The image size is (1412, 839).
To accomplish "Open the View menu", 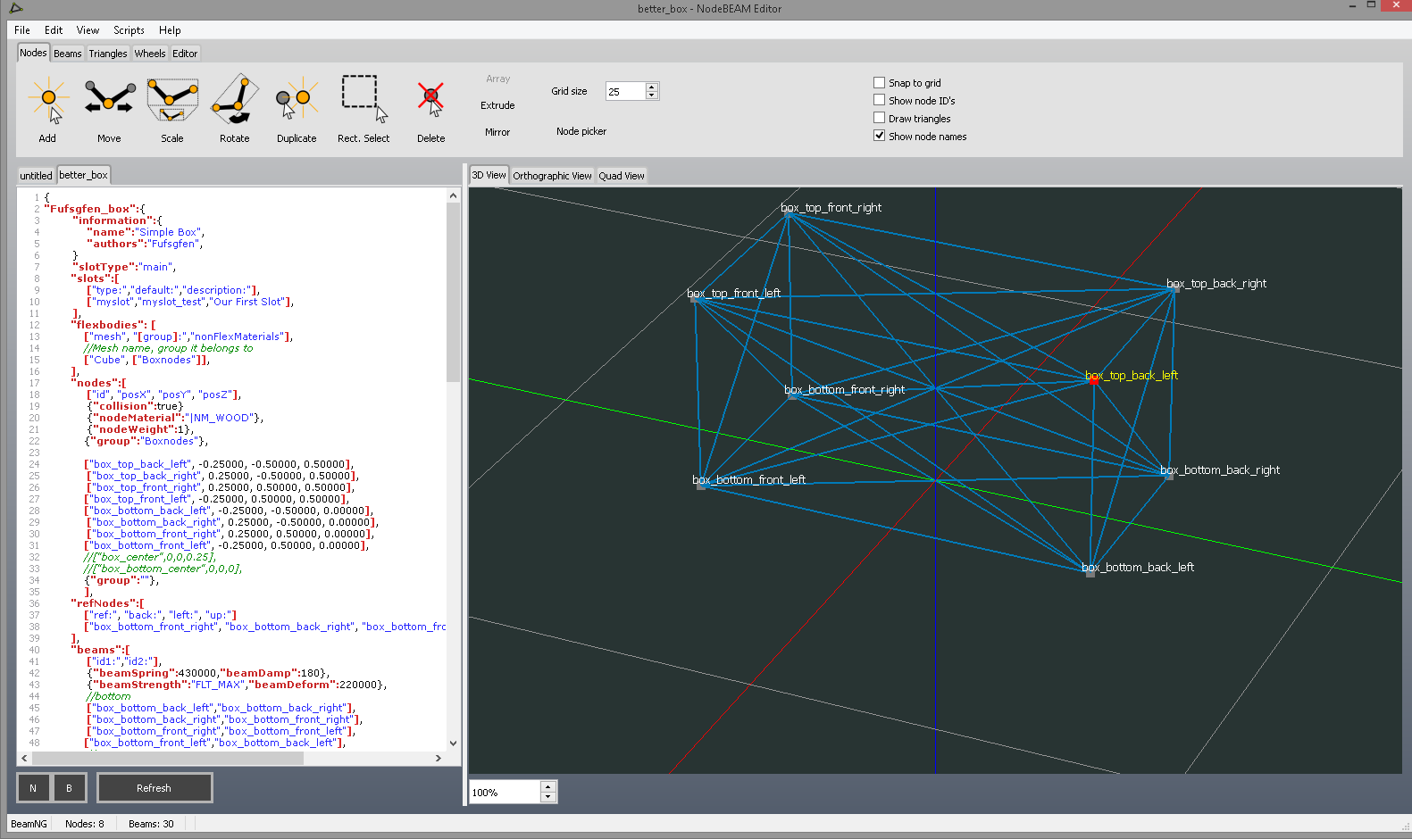I will pyautogui.click(x=88, y=30).
